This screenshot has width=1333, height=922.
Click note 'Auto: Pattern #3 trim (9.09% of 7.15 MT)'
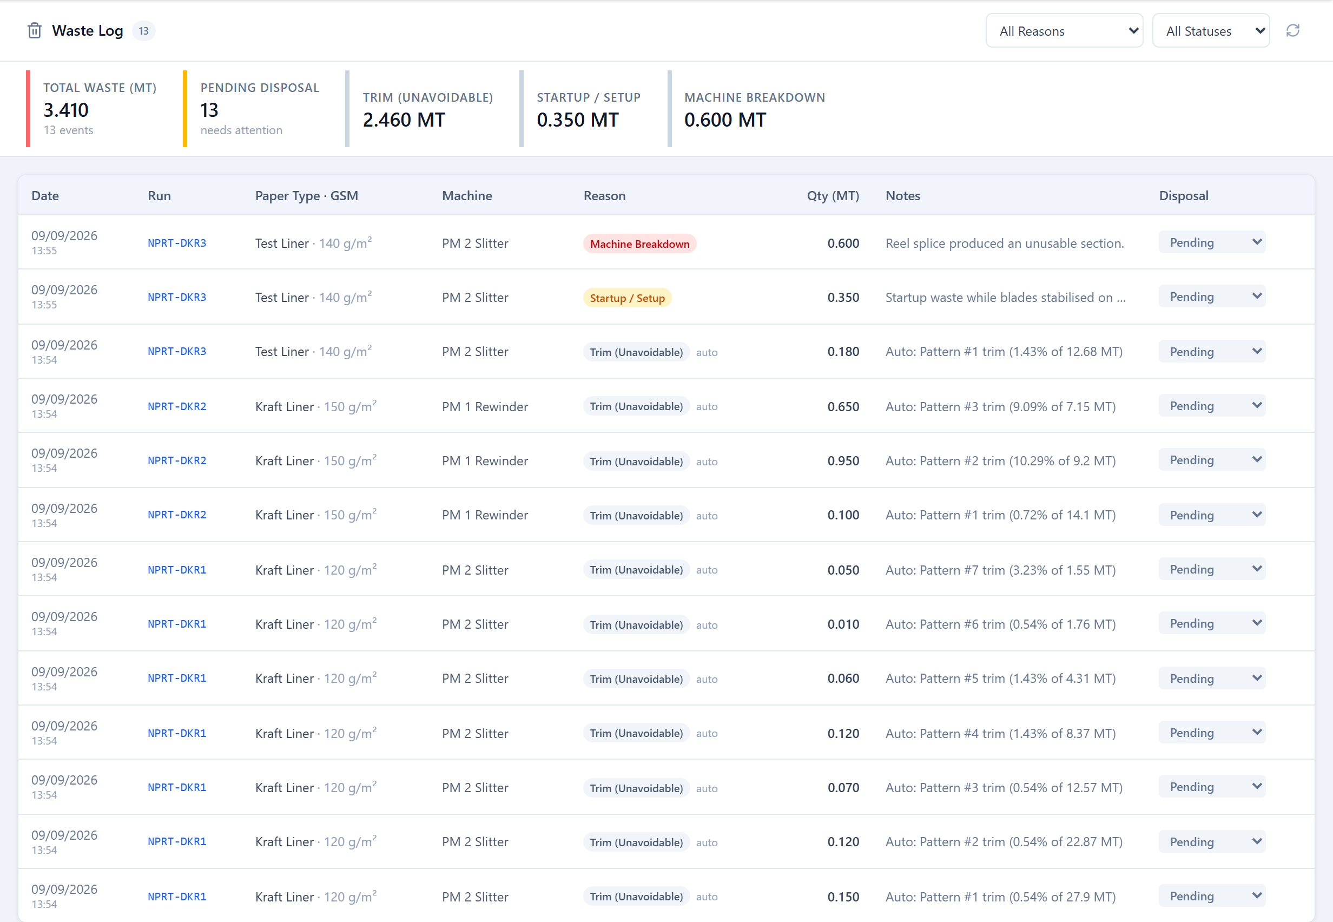coord(1000,407)
